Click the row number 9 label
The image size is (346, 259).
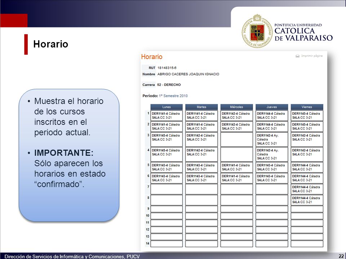[x=148, y=209]
